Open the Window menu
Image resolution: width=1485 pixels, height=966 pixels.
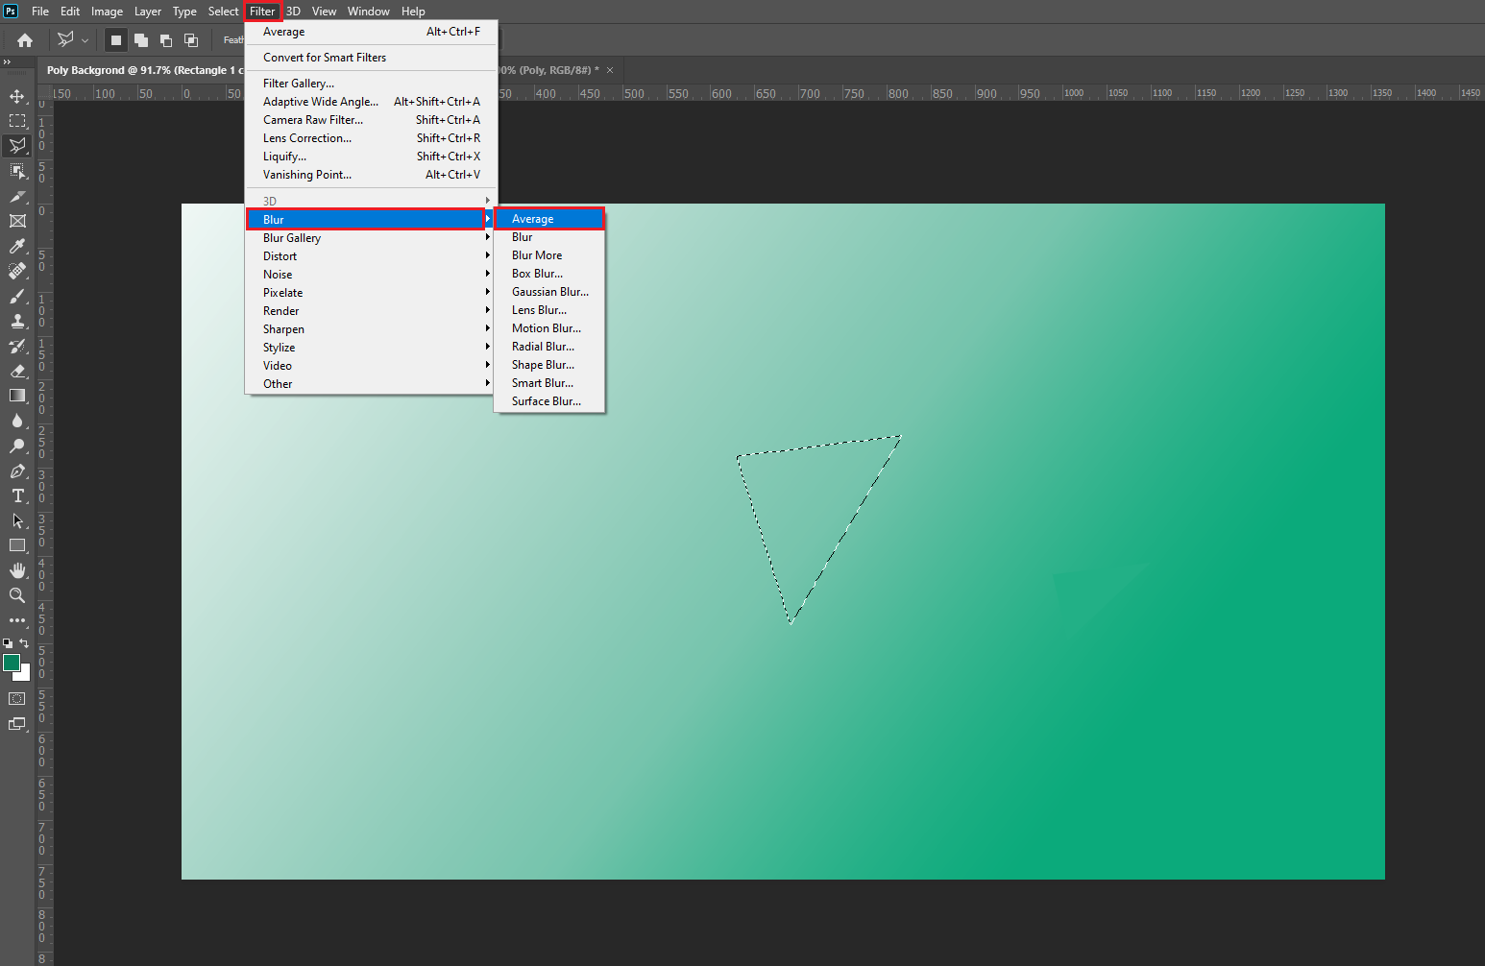click(368, 12)
